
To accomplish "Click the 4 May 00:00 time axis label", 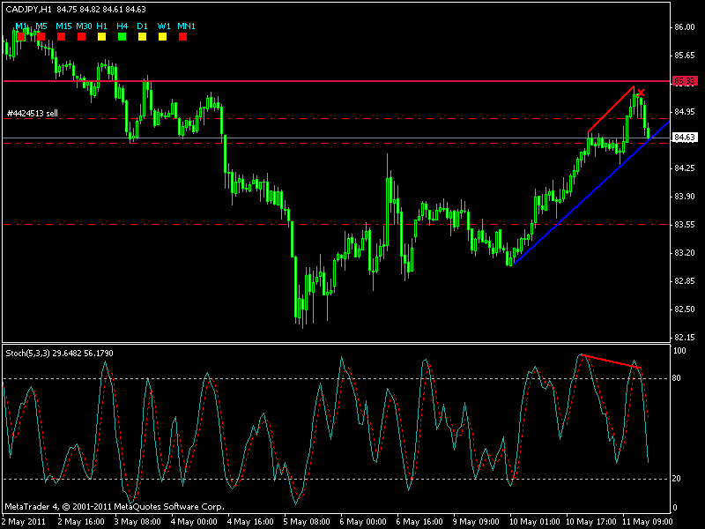I will [x=194, y=522].
